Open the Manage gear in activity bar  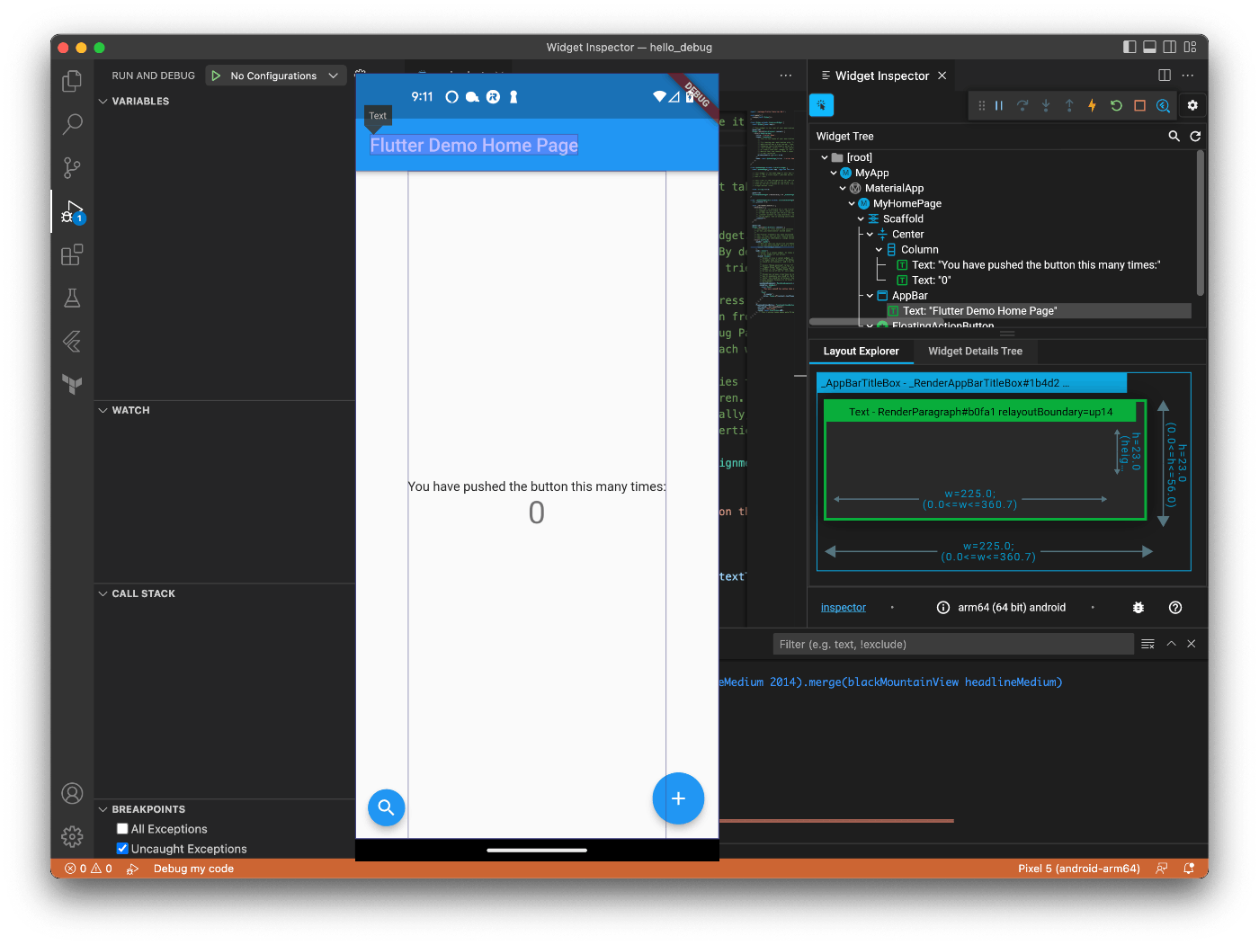72,836
